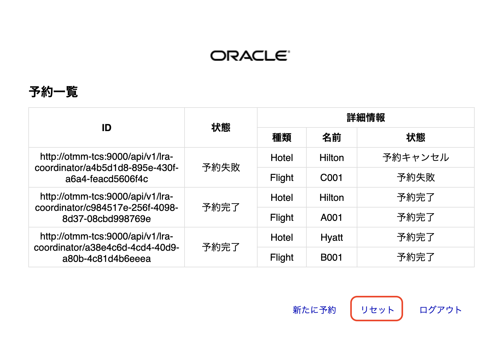500x351 pixels.
Task: Click the 種類 column header
Action: [x=282, y=137]
